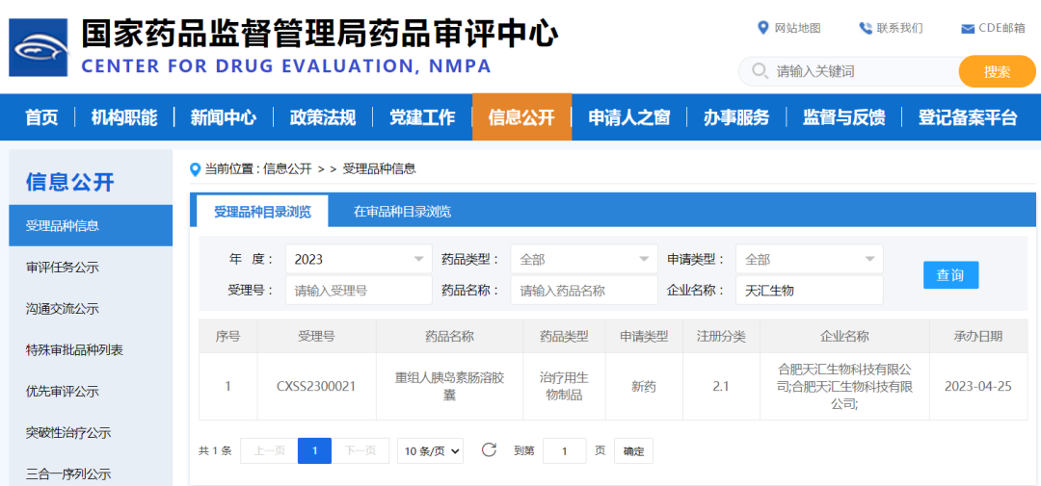Click the location pin icon beside 当前位置

196,169
